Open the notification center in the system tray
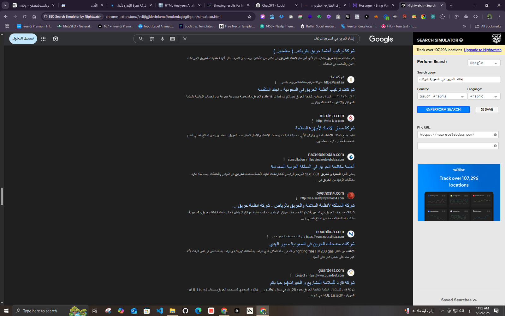Image resolution: width=505 pixels, height=316 pixels. tap(496, 311)
